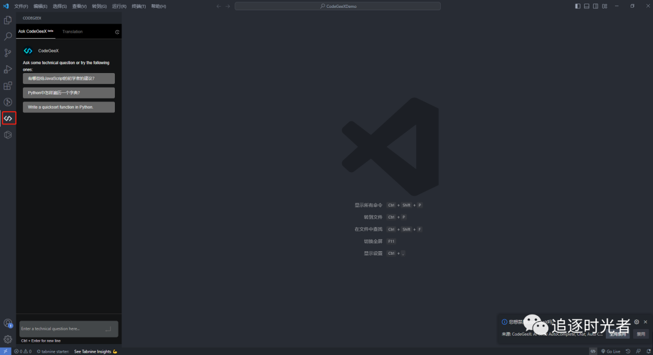Select the CodeGeeX activity bar icon
The image size is (653, 355).
pos(8,118)
